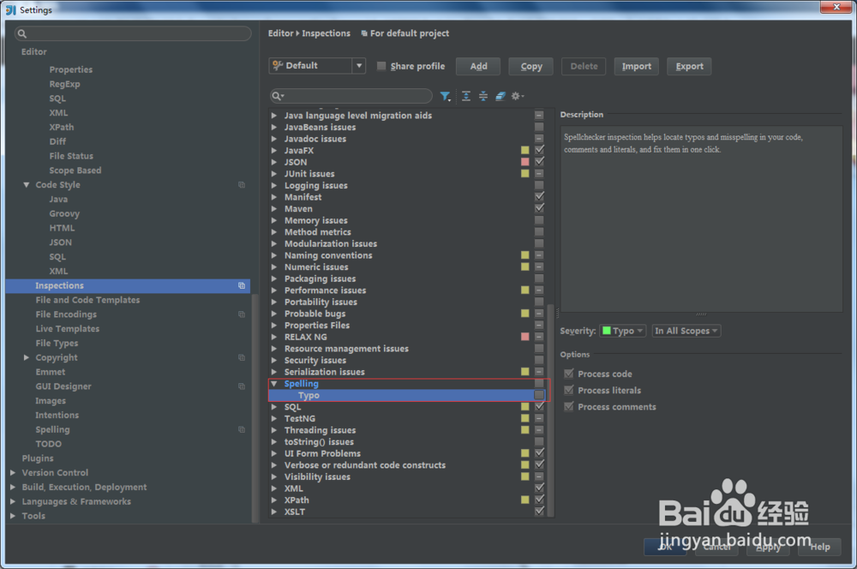This screenshot has width=857, height=569.
Task: Click the red severity swatch for JSON
Action: coord(524,162)
